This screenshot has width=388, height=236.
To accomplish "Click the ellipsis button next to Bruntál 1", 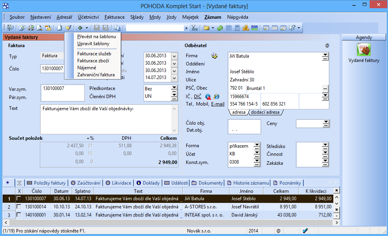I will [325, 88].
